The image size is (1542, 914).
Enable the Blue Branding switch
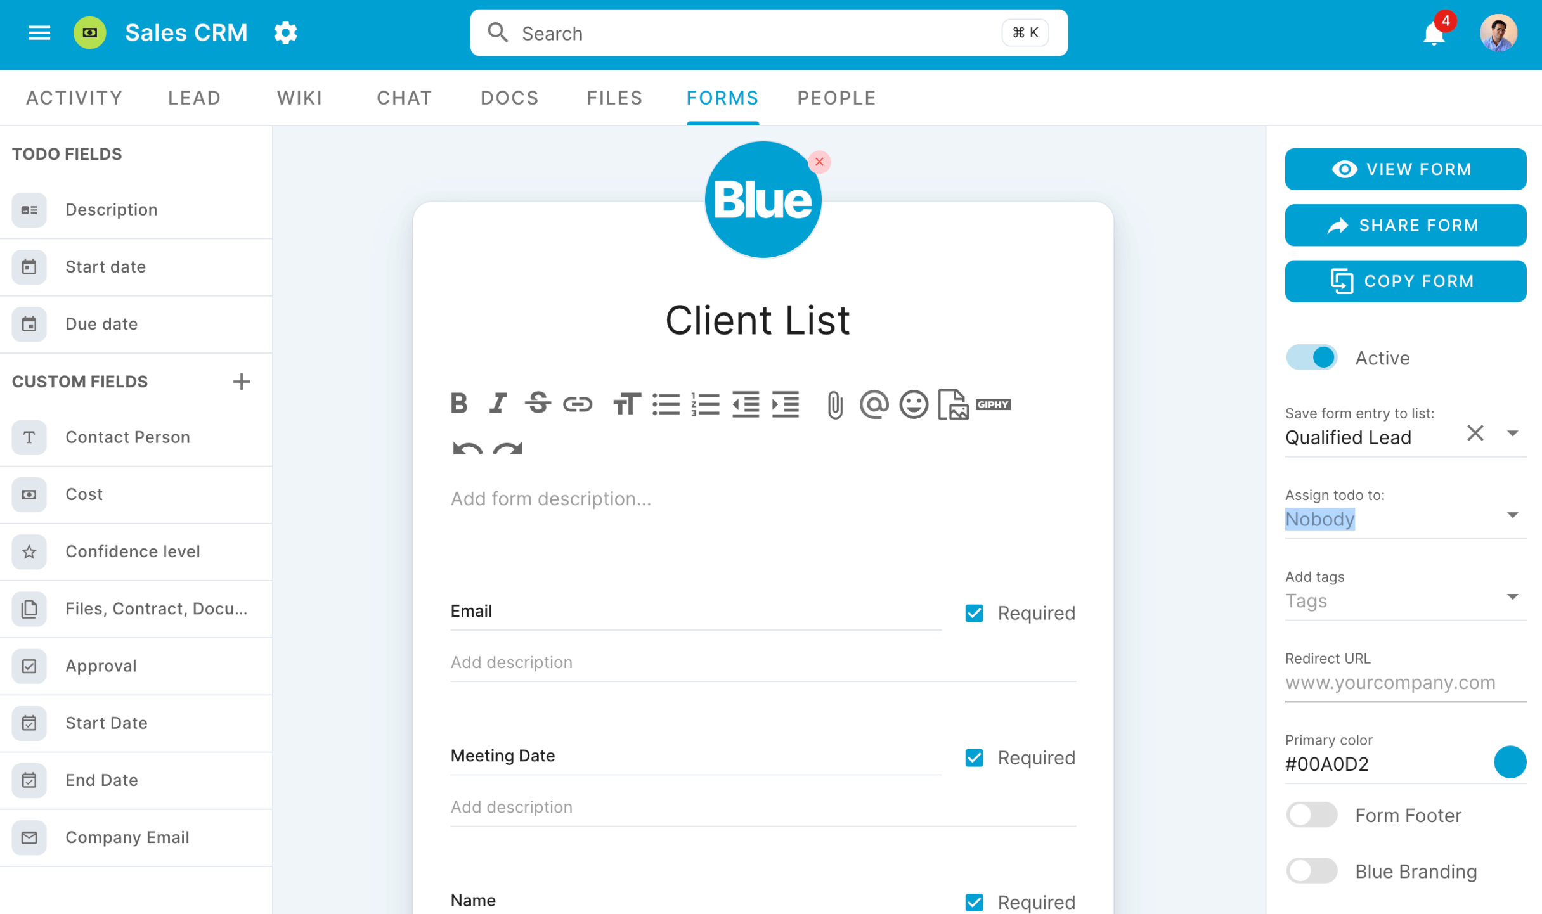point(1311,871)
